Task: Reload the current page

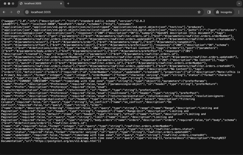Action: 18,12
